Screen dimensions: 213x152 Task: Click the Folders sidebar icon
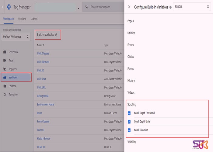pyautogui.click(x=5, y=86)
